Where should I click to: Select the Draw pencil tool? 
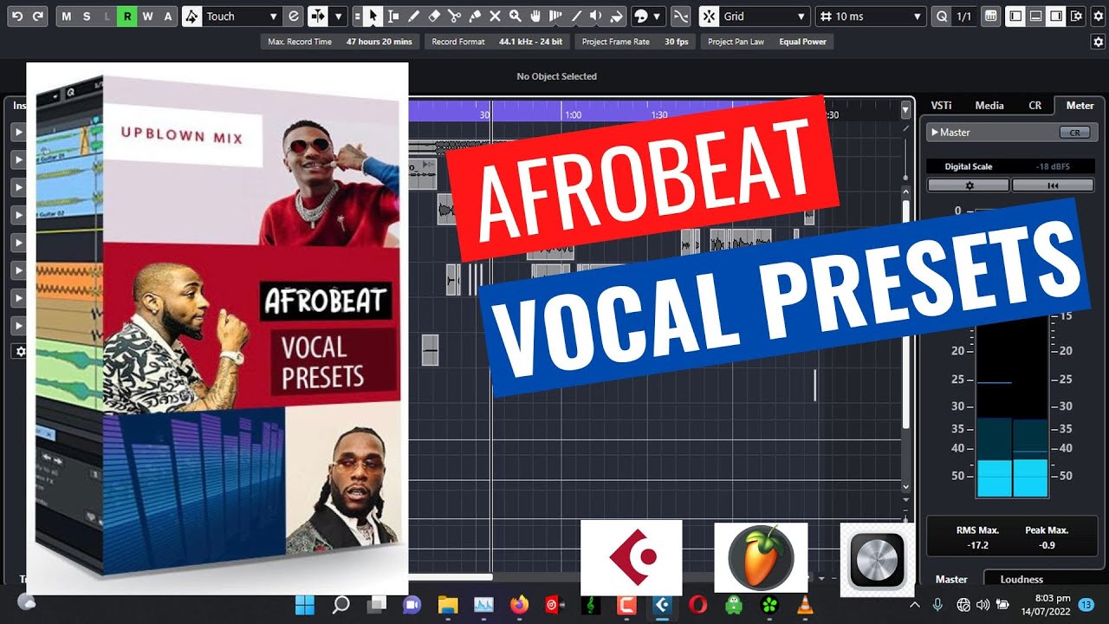[414, 16]
